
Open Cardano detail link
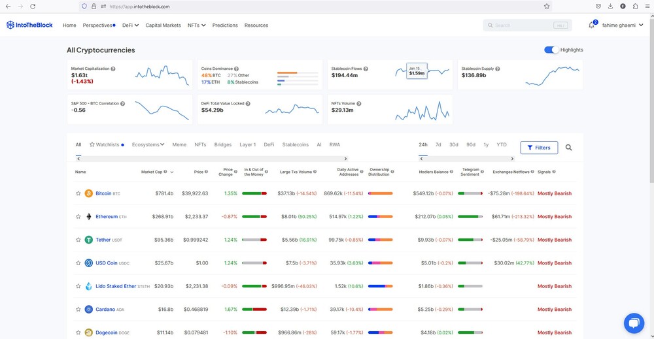point(105,310)
